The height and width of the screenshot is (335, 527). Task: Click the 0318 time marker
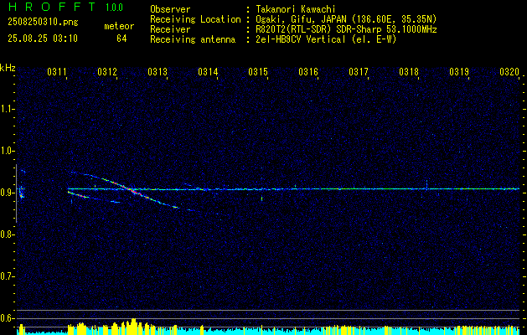[409, 71]
